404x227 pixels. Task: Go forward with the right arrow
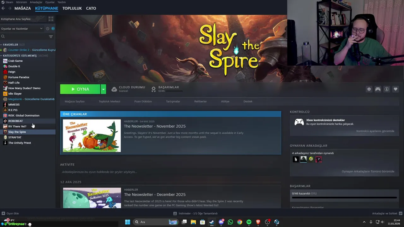click(x=10, y=8)
